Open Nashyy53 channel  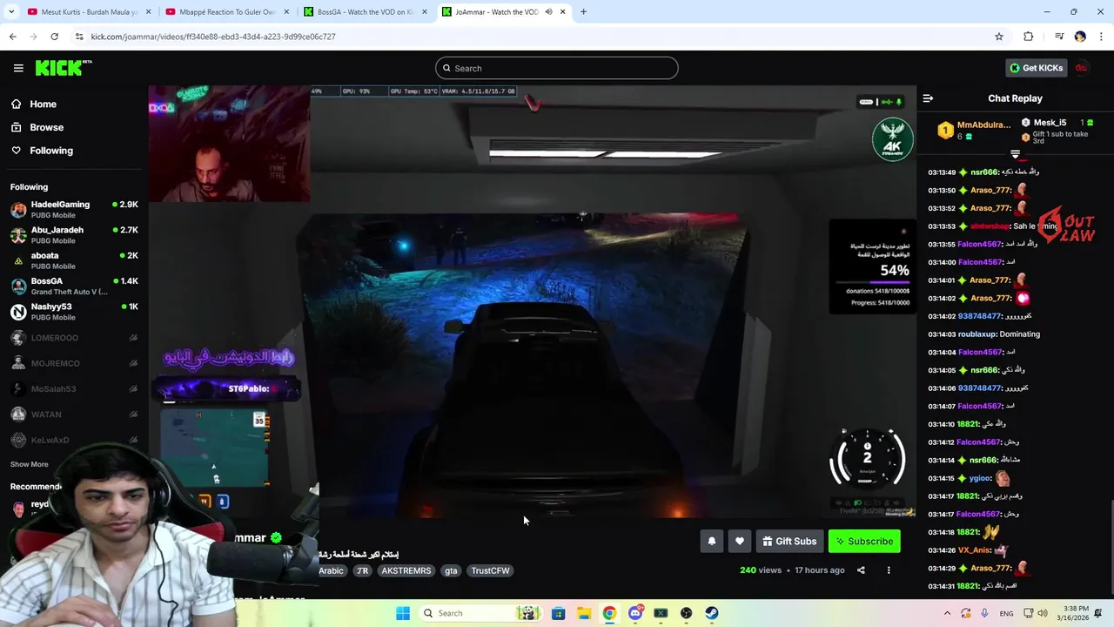[74, 312]
